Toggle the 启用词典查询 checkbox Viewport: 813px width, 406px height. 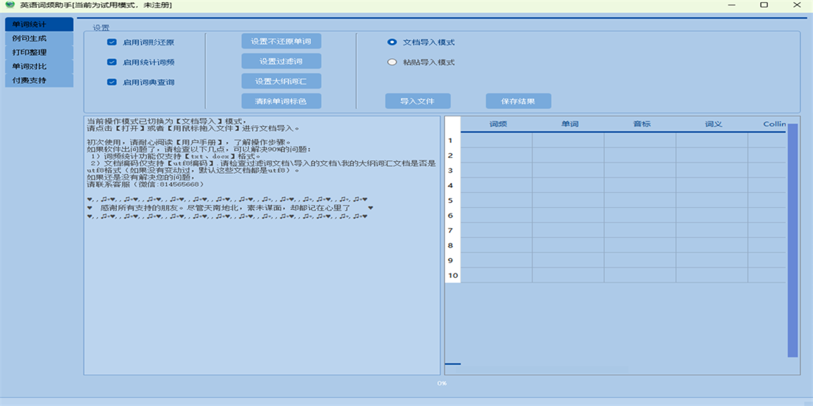[x=112, y=83]
